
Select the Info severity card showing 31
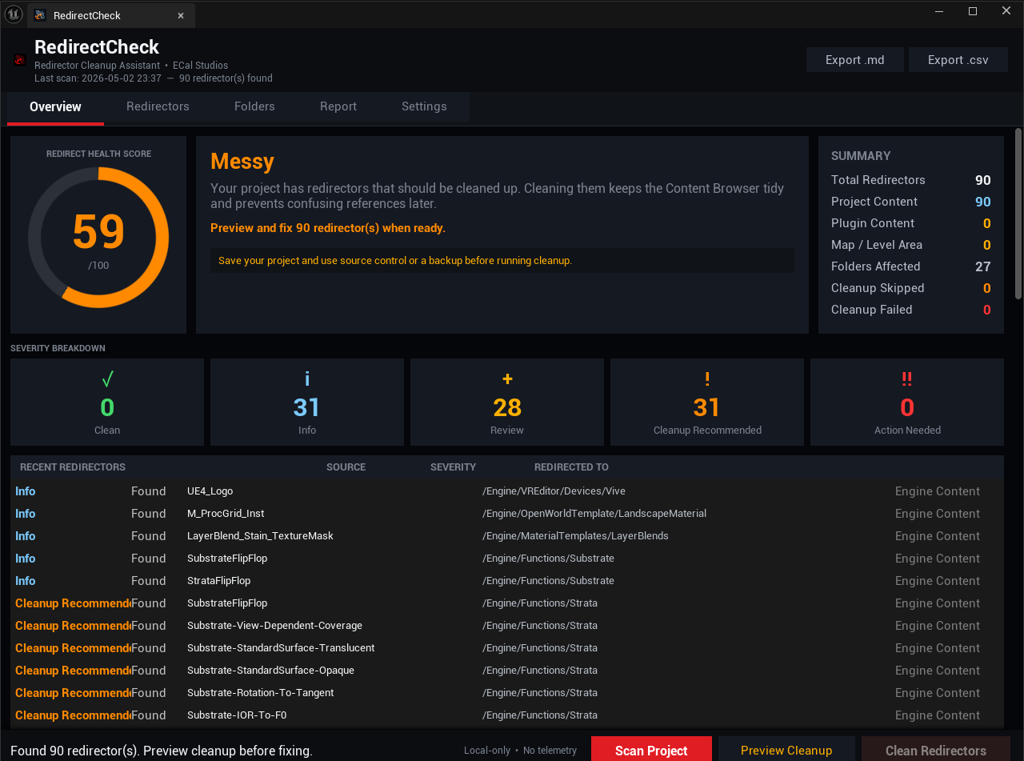(x=307, y=402)
